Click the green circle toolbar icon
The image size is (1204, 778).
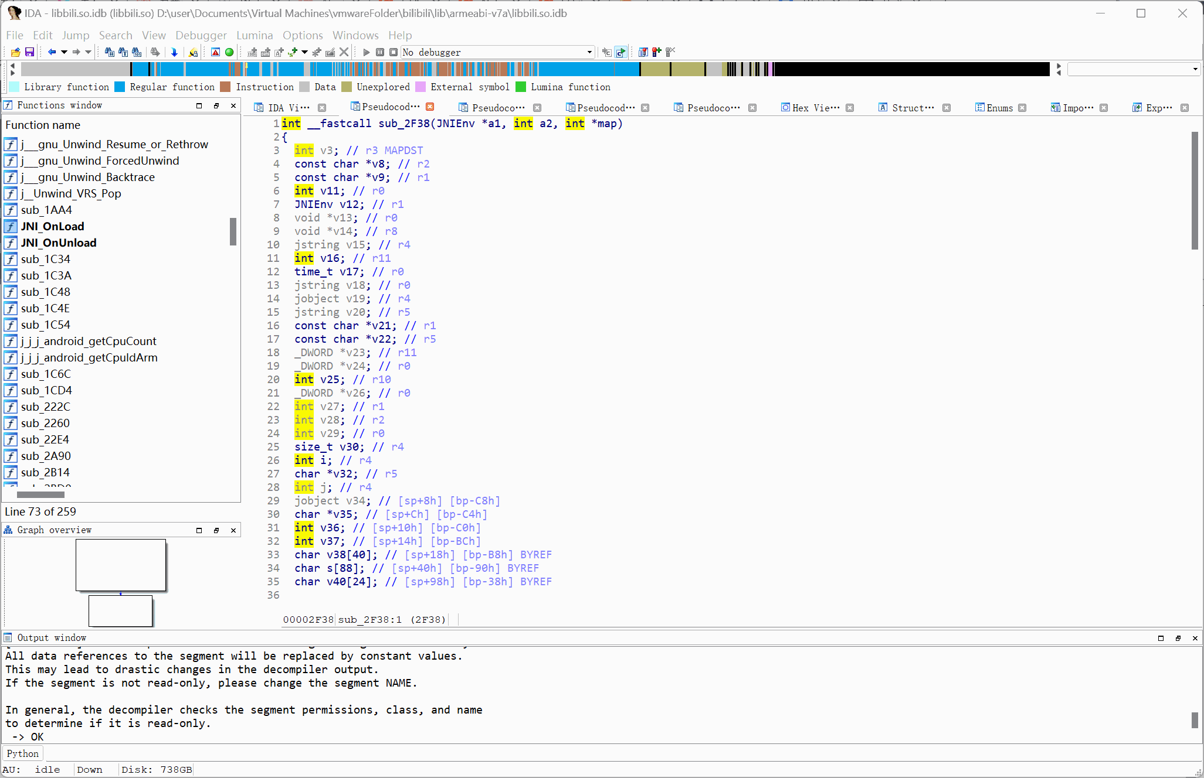(x=229, y=52)
